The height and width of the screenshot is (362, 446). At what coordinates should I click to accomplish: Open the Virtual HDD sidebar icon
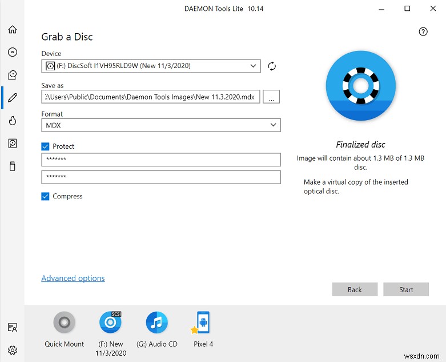13,144
